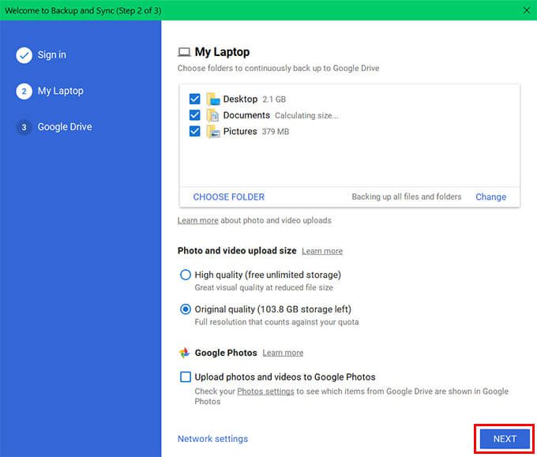Open Network settings link
This screenshot has width=537, height=457.
point(212,439)
